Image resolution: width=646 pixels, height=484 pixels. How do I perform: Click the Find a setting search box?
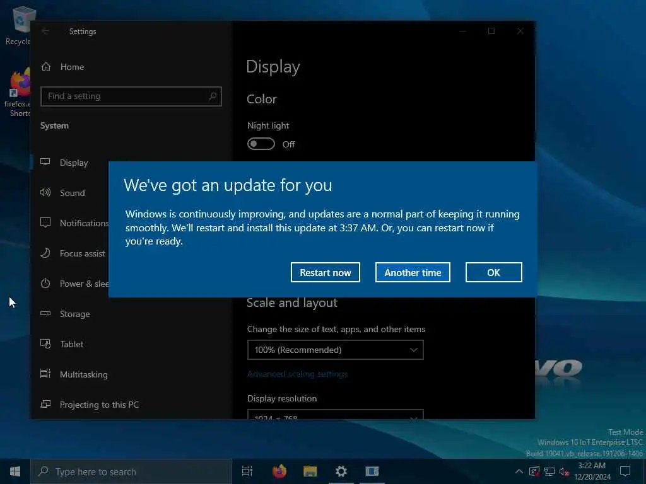pos(131,96)
